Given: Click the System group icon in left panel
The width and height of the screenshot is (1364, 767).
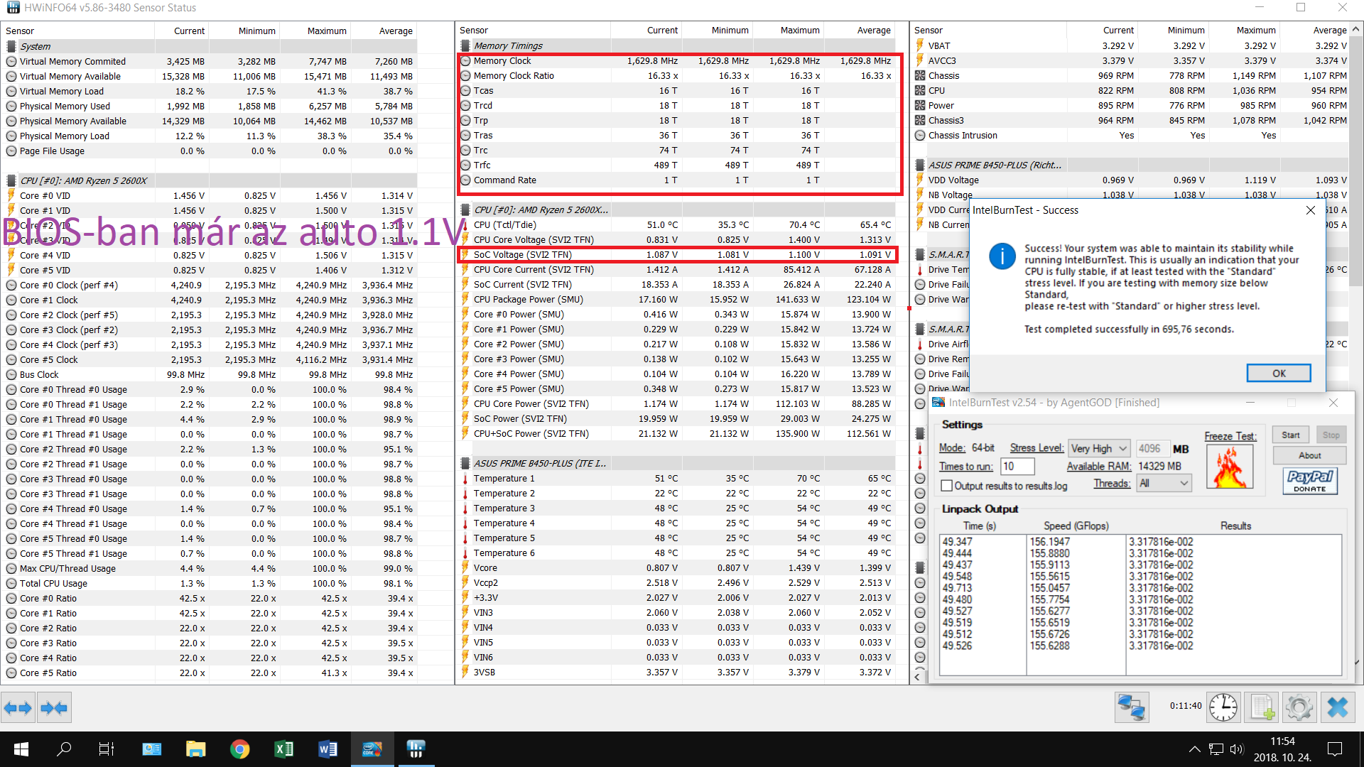Looking at the screenshot, I should [11, 46].
